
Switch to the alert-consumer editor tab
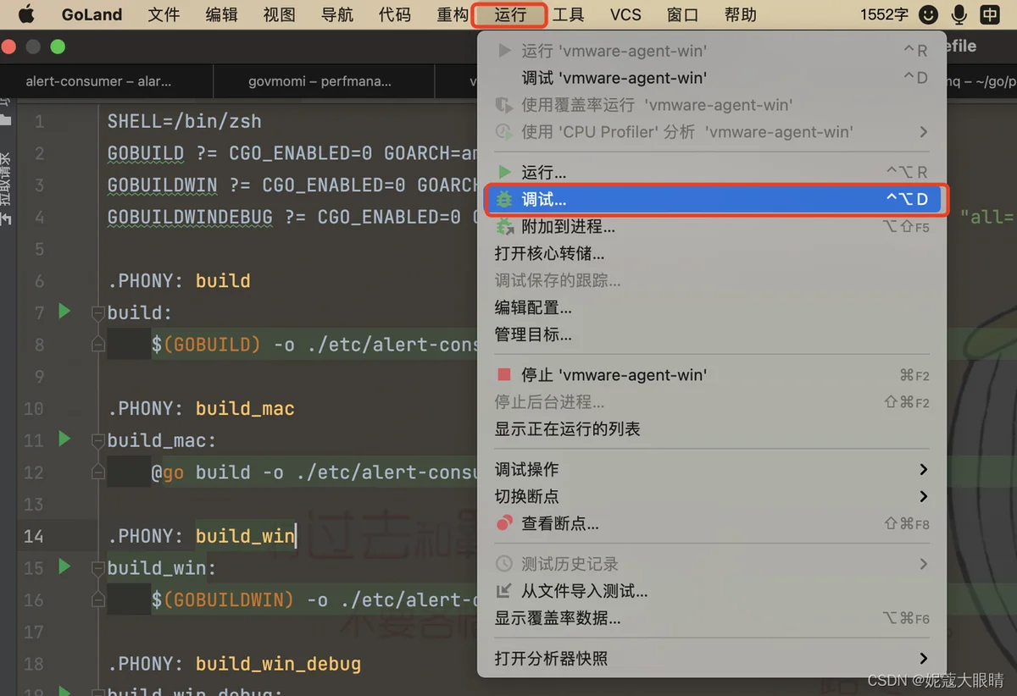tap(98, 81)
